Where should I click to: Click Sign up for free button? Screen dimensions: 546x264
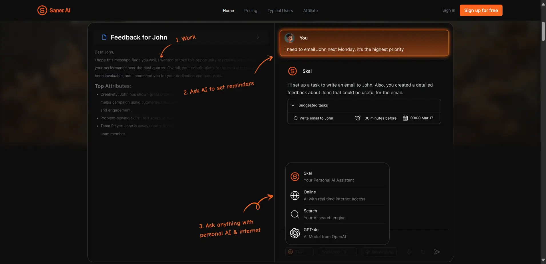[481, 10]
